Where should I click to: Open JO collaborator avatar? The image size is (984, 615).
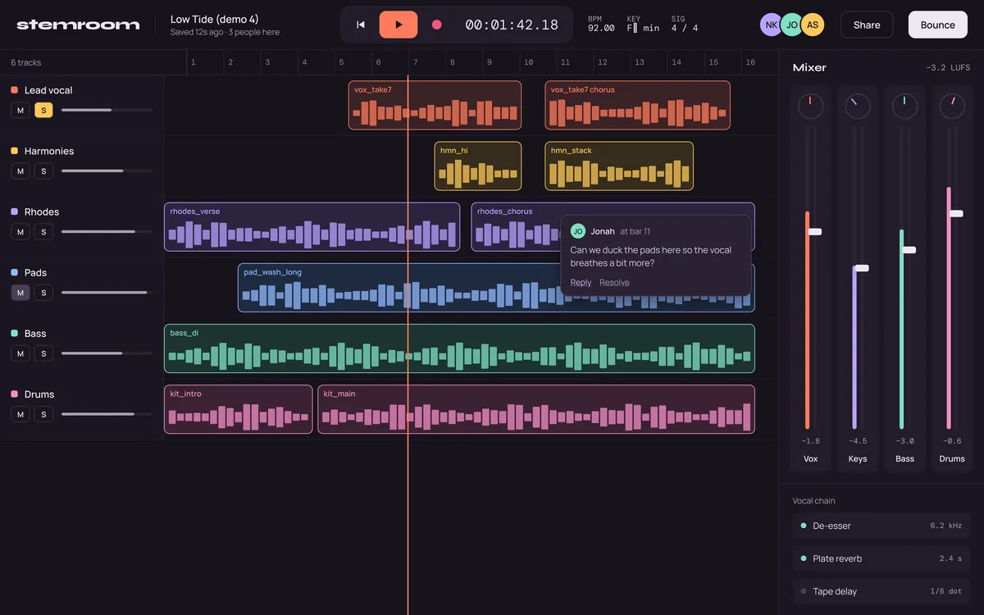point(791,25)
